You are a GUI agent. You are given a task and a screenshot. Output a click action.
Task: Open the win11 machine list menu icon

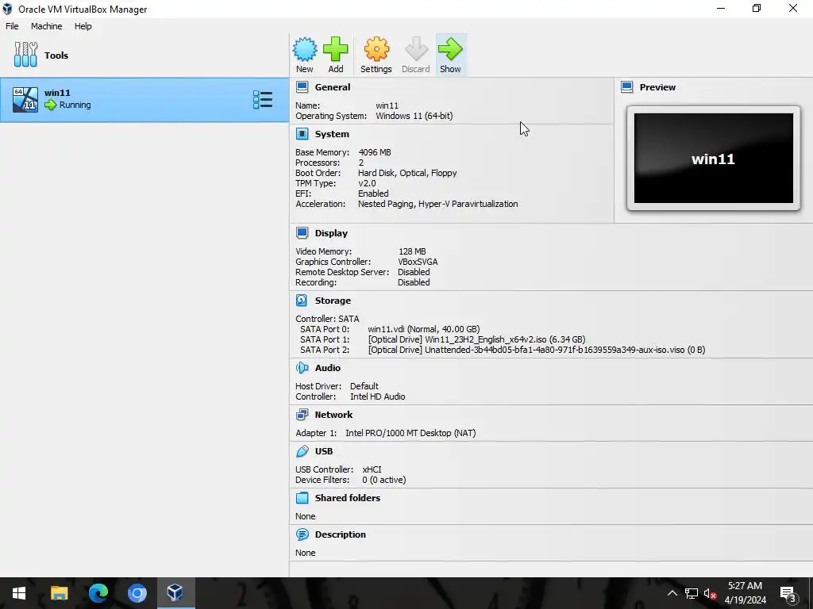click(263, 99)
